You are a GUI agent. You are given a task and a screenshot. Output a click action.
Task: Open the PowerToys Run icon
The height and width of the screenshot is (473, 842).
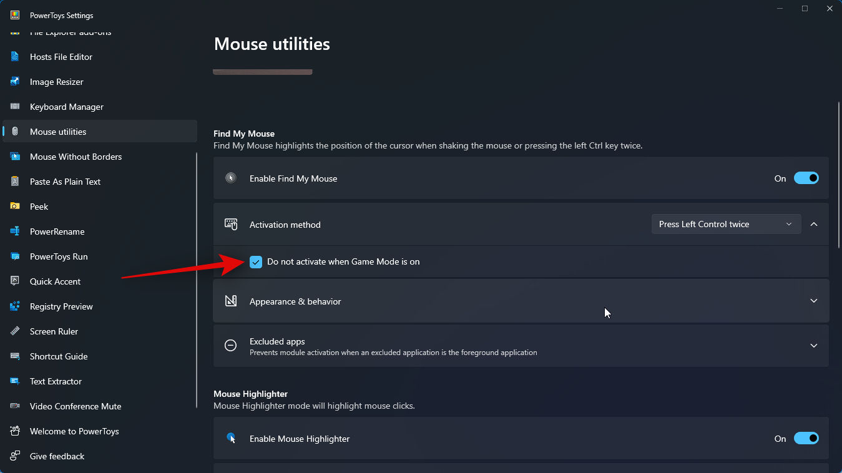click(x=15, y=256)
